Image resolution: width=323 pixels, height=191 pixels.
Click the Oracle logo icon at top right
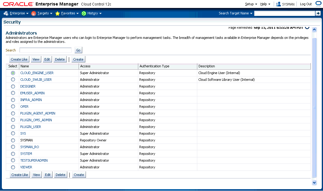click(318, 4)
